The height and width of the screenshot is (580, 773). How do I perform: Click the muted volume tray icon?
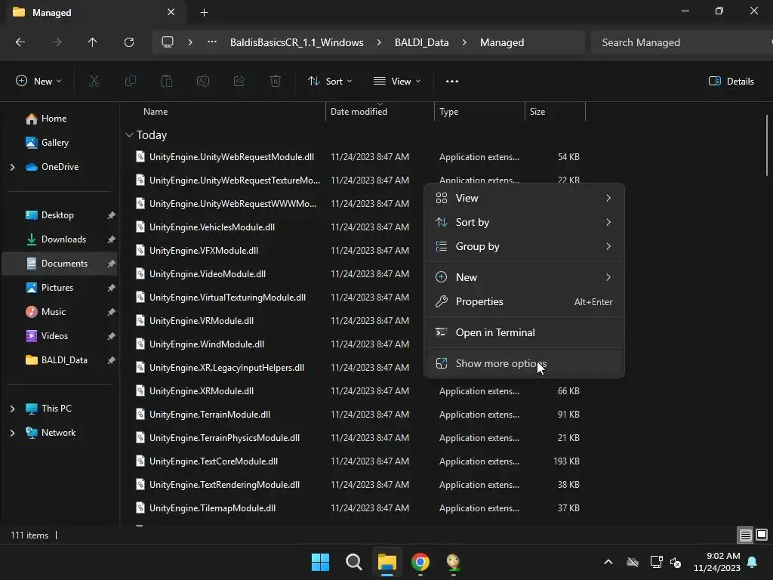(676, 562)
